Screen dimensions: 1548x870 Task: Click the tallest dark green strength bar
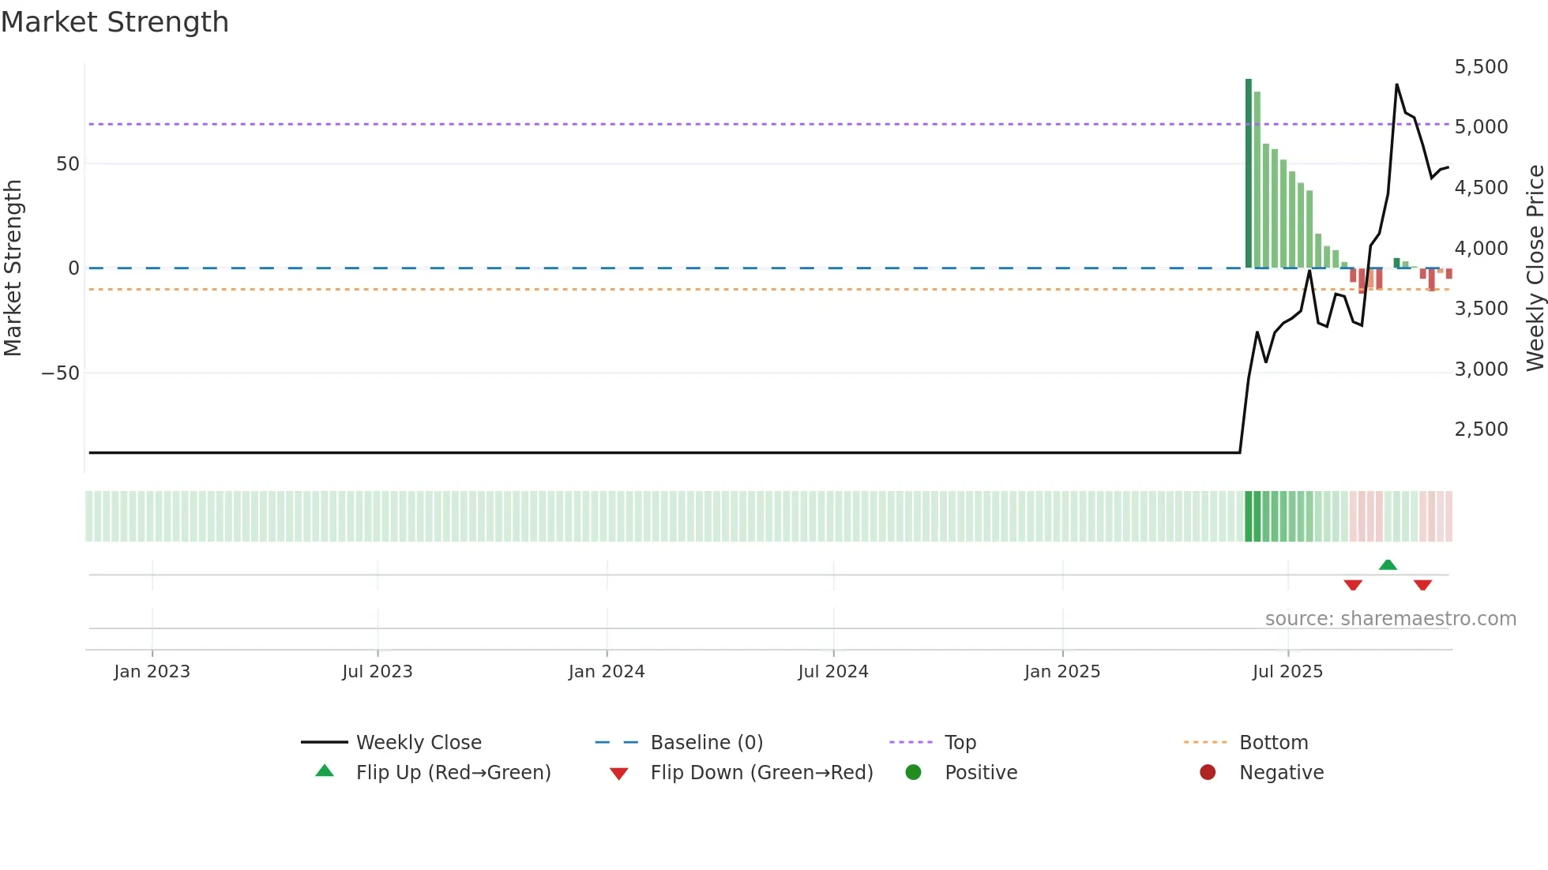click(x=1249, y=174)
